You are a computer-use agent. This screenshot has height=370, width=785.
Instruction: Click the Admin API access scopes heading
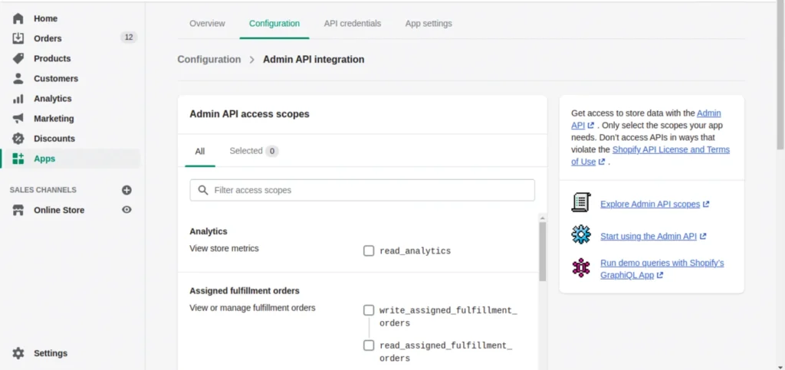pos(249,114)
